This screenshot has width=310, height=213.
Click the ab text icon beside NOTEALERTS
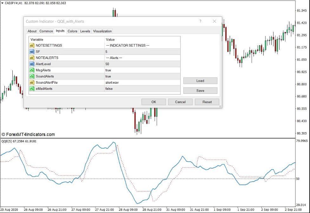point(31,58)
